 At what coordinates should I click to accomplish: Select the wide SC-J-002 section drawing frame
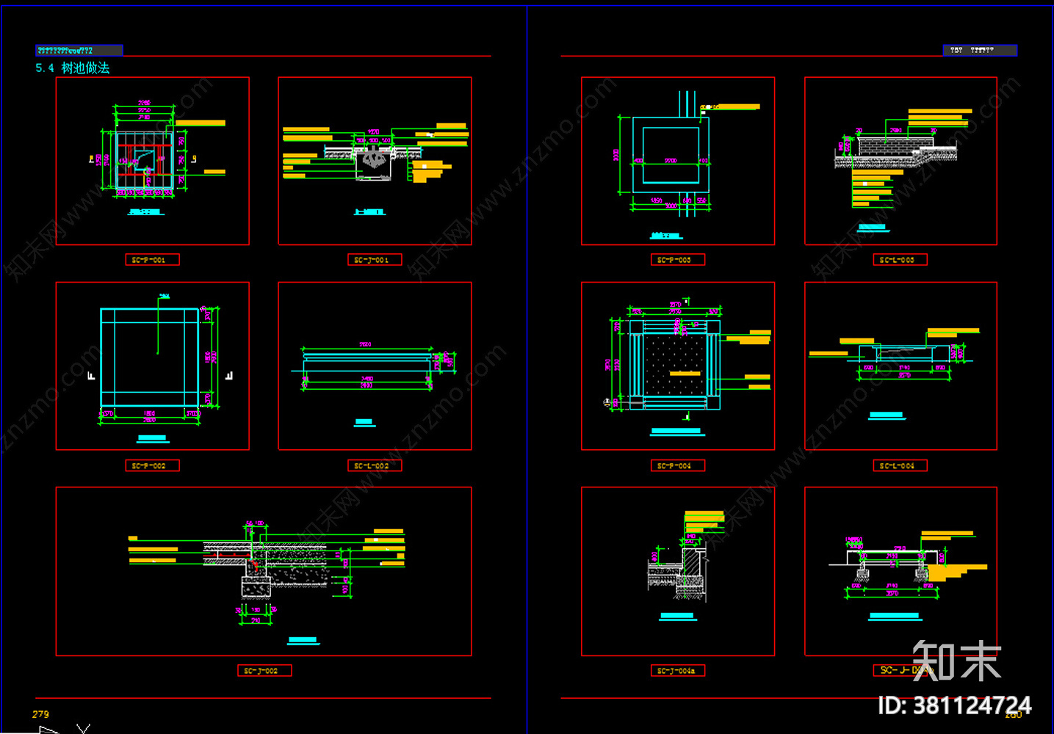click(x=264, y=571)
